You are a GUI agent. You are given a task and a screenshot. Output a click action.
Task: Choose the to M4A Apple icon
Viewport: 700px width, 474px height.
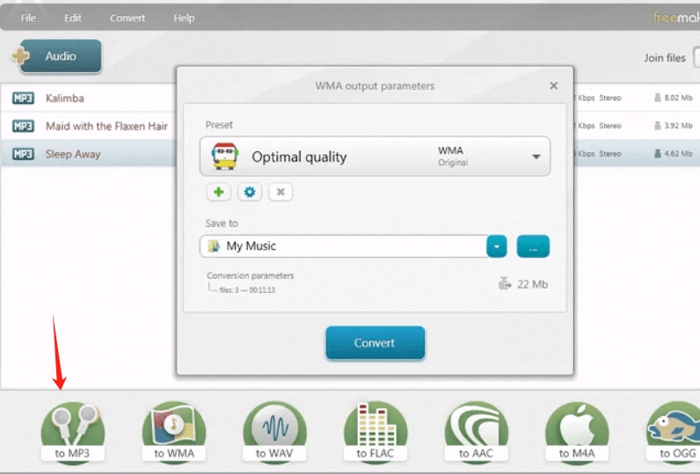click(577, 432)
